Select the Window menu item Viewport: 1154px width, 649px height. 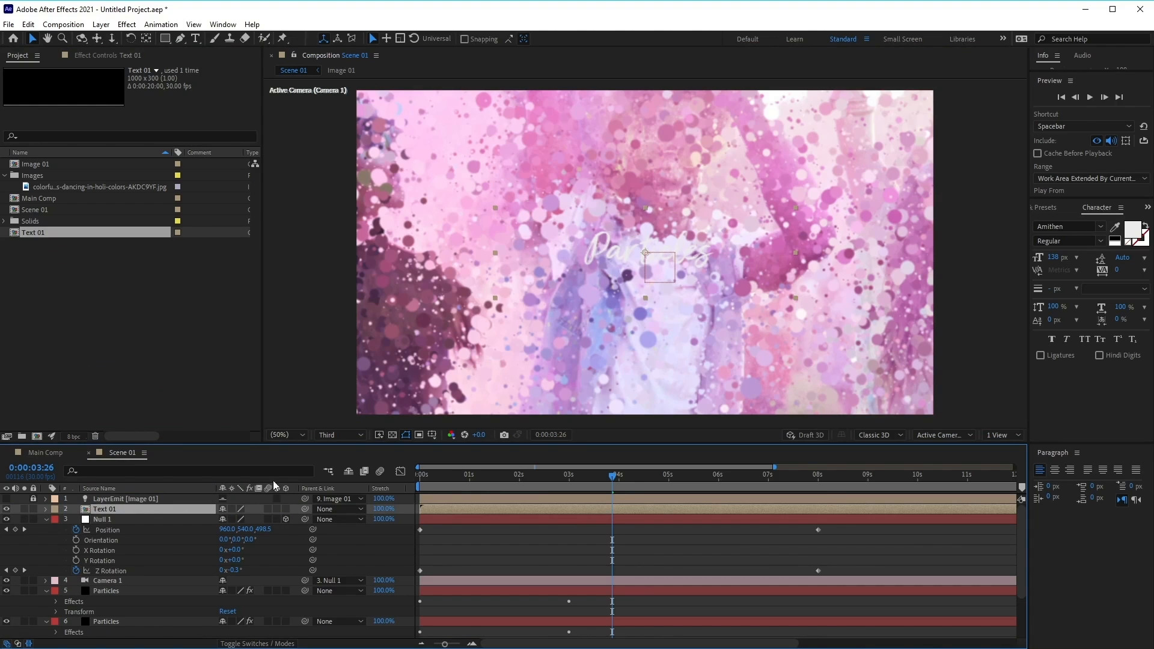pos(221,25)
